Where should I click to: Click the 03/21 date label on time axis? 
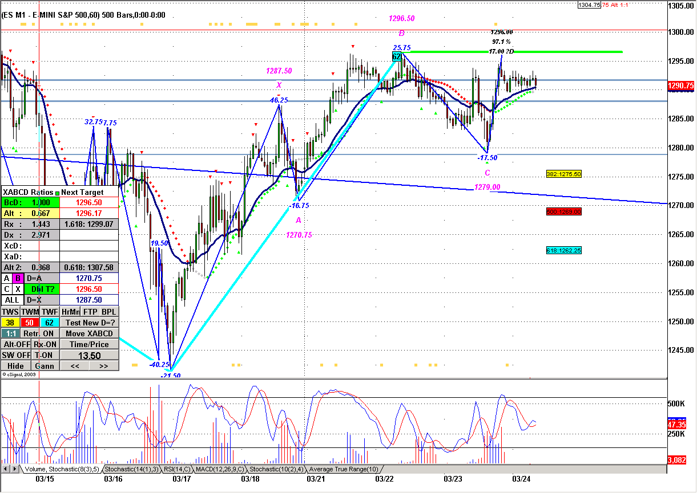[x=316, y=479]
